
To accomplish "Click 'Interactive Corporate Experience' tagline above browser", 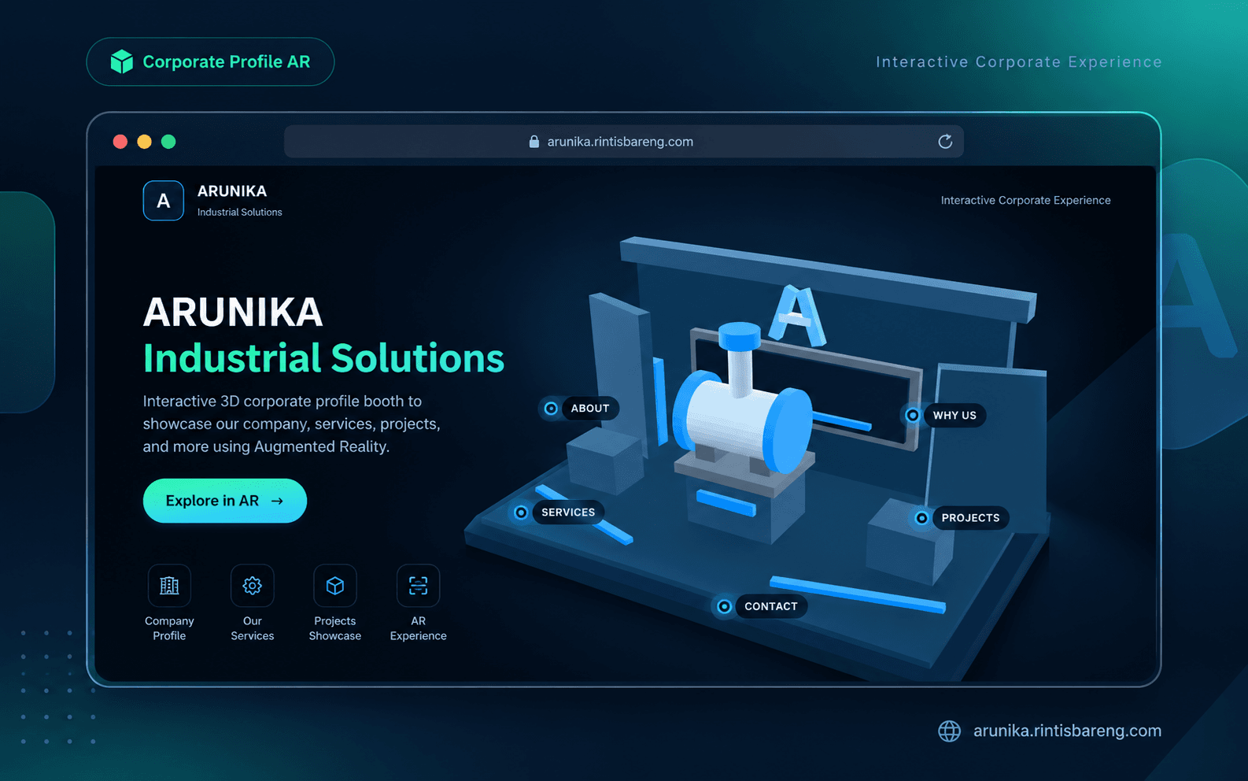I will point(1019,62).
